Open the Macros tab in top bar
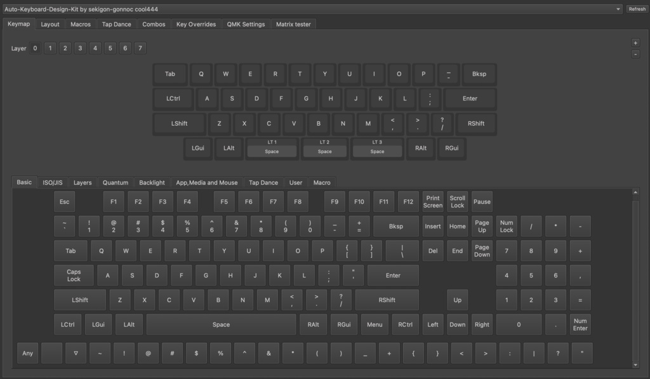The image size is (650, 379). [81, 24]
